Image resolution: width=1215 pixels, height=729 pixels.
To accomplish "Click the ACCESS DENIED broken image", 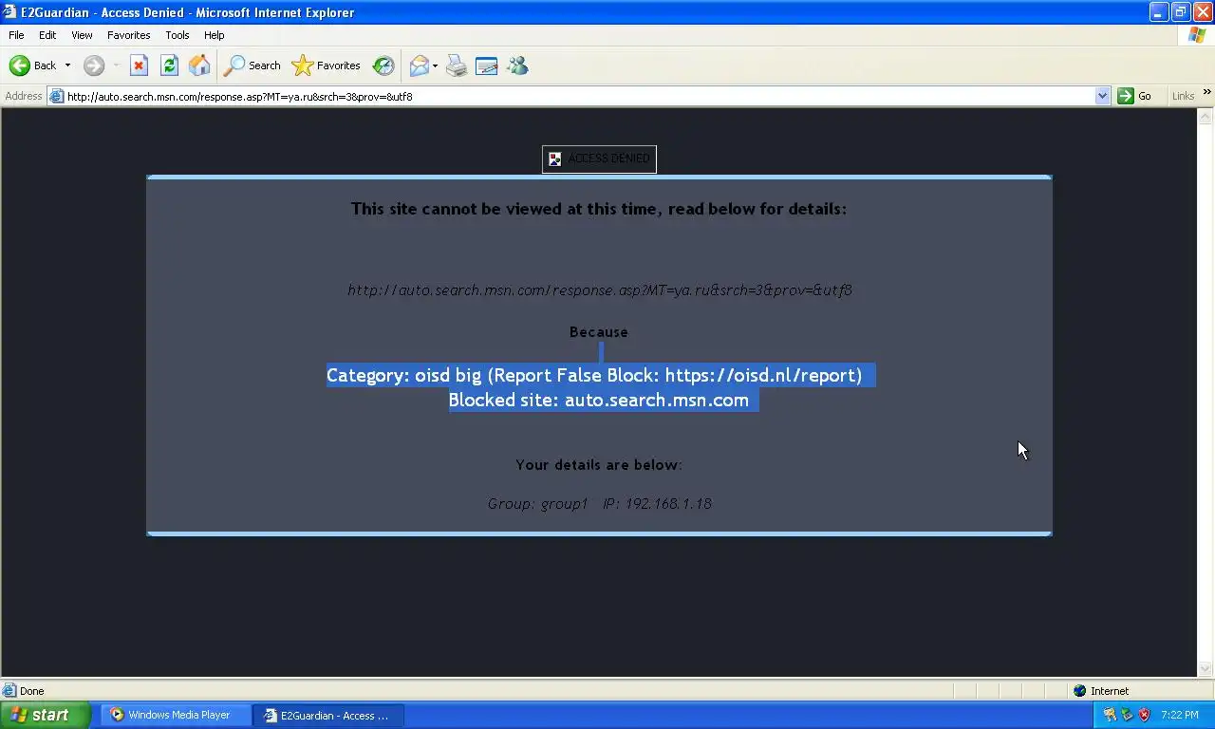I will [x=599, y=159].
